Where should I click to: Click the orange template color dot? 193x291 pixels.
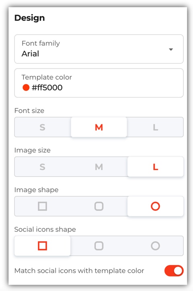pyautogui.click(x=26, y=88)
